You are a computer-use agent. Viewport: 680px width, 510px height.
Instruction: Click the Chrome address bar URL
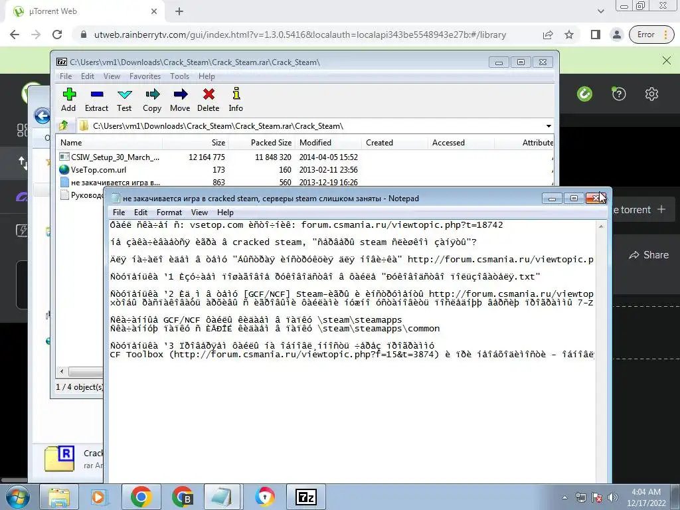point(300,35)
